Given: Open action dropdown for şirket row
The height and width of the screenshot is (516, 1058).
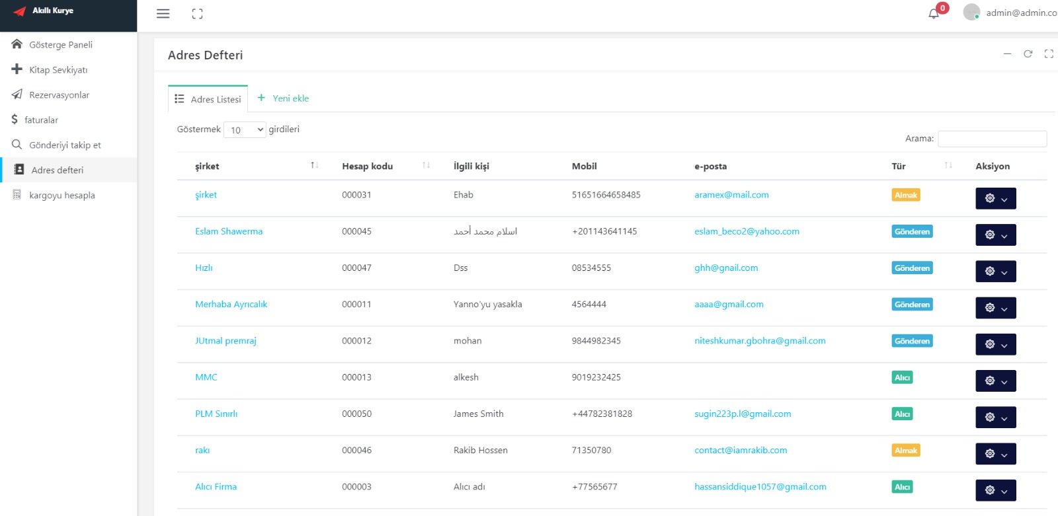Looking at the screenshot, I should click(996, 198).
